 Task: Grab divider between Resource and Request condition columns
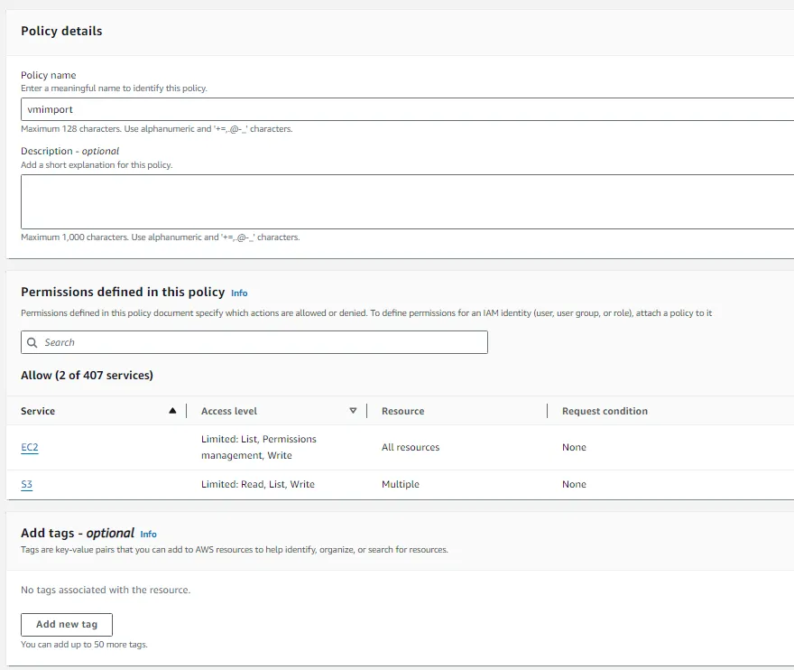point(548,411)
